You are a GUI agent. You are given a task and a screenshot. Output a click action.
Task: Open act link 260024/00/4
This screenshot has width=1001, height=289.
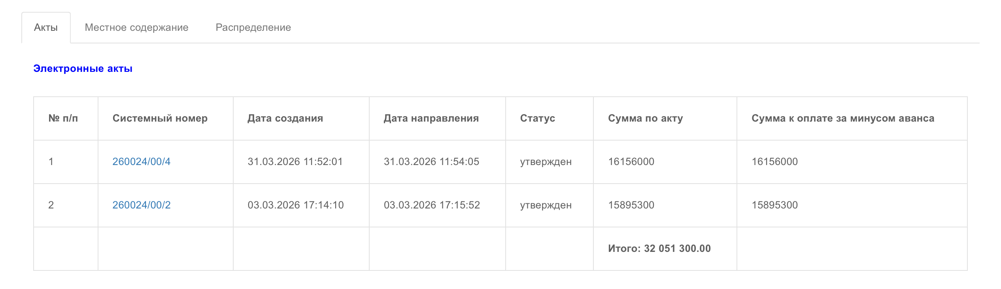click(x=142, y=161)
